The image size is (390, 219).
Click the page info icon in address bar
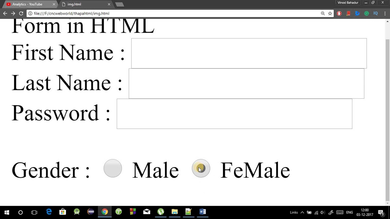30,13
